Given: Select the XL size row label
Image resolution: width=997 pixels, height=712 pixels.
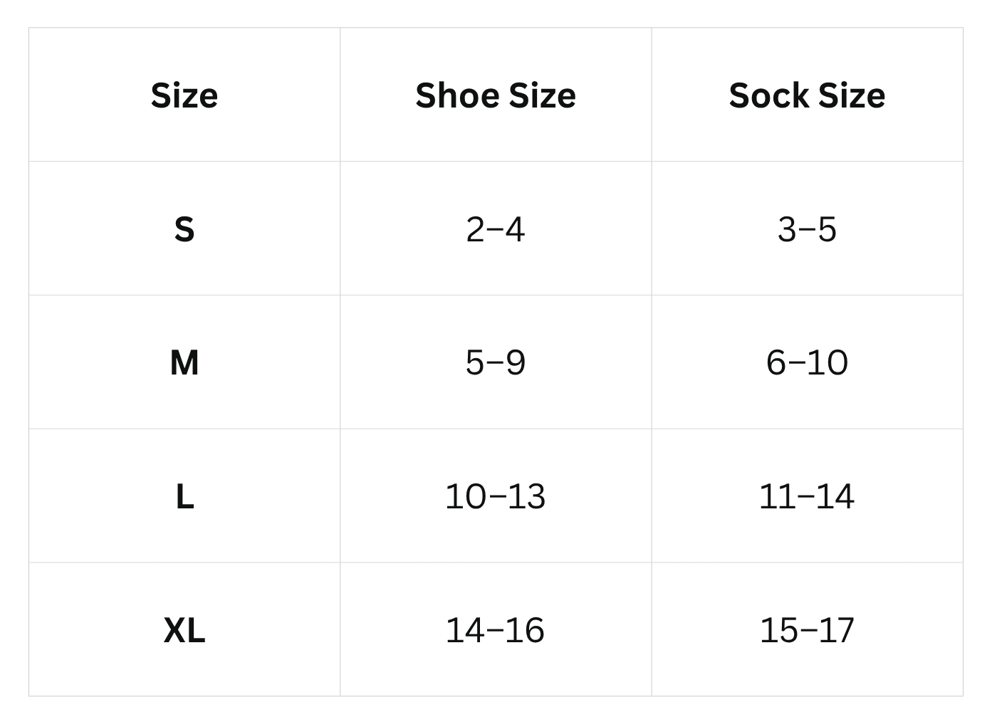Looking at the screenshot, I should (x=184, y=630).
